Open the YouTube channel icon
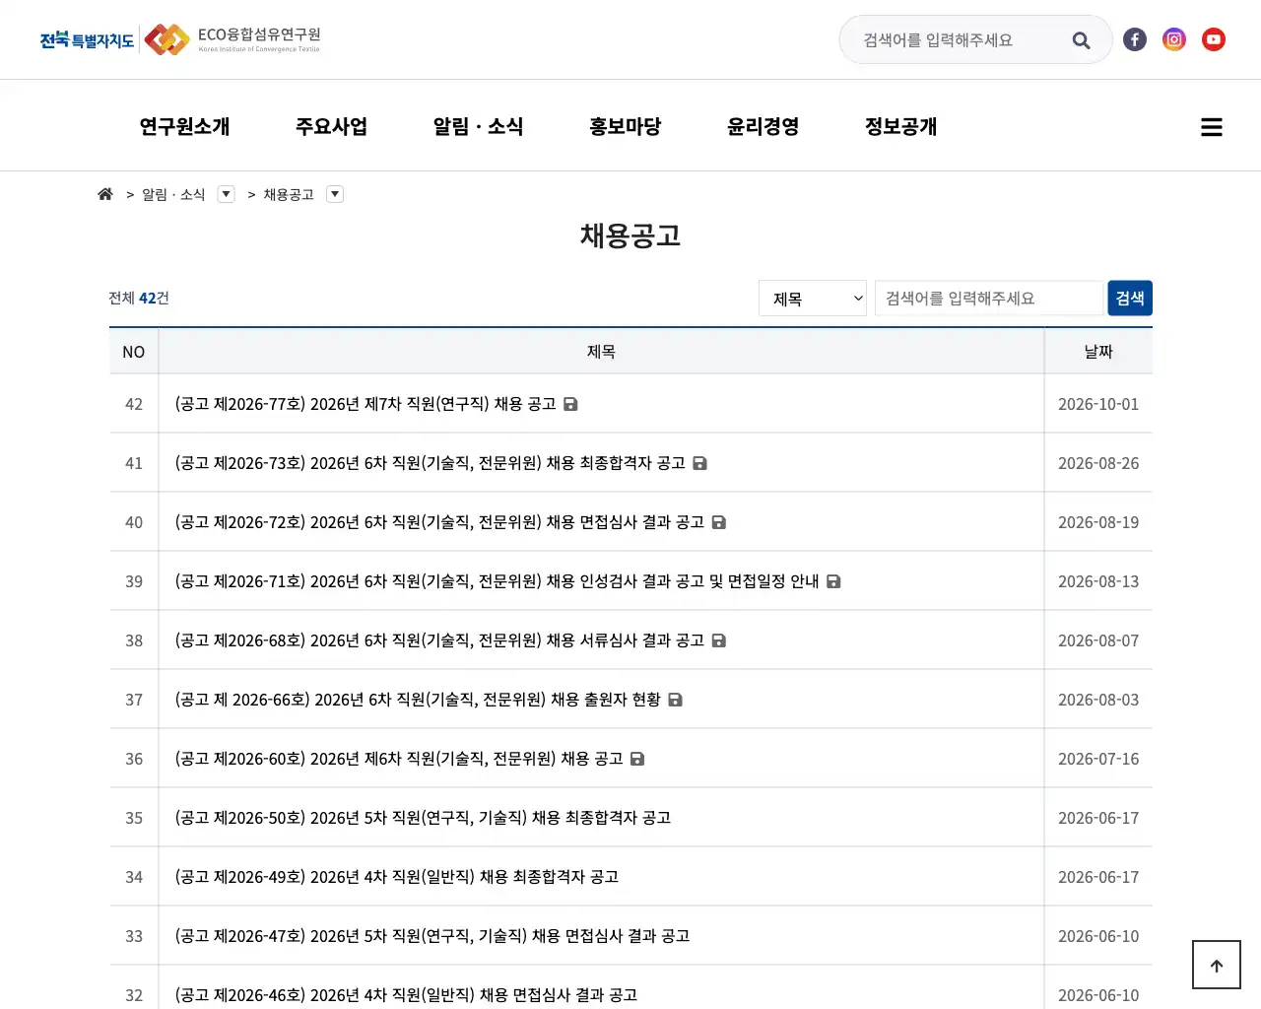 pyautogui.click(x=1214, y=39)
